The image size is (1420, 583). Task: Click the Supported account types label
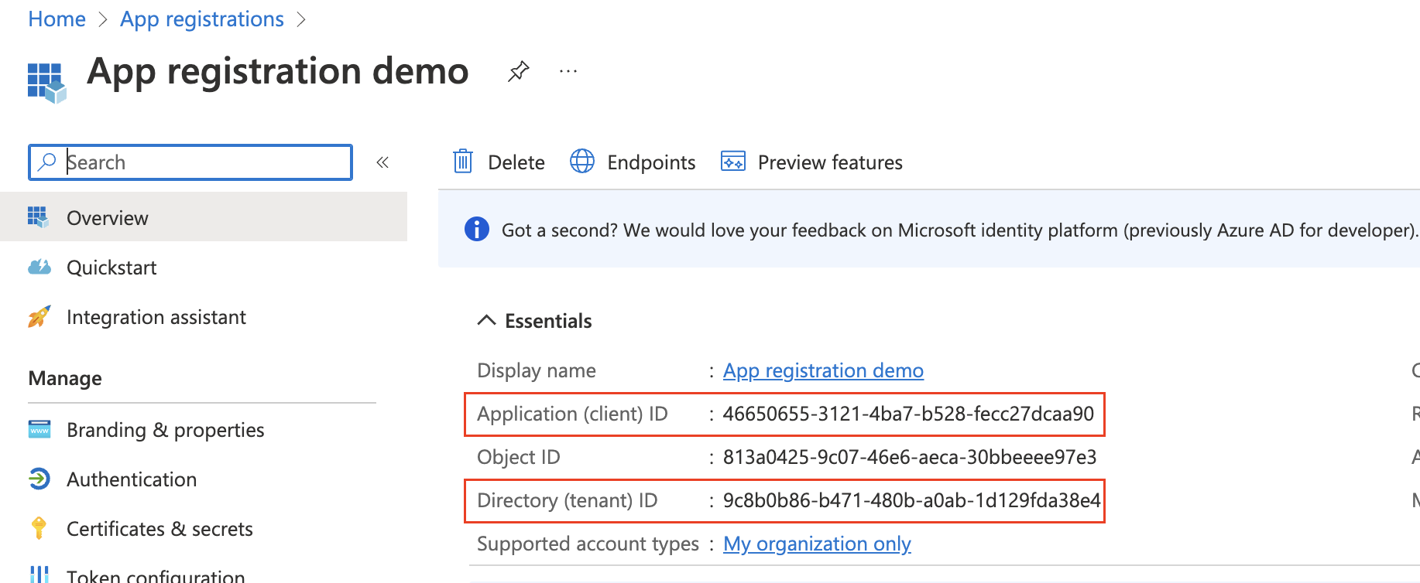click(x=588, y=544)
